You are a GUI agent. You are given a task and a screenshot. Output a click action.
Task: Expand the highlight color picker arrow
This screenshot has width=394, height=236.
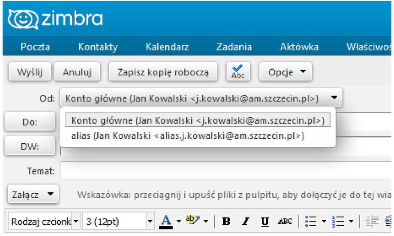[x=206, y=221]
